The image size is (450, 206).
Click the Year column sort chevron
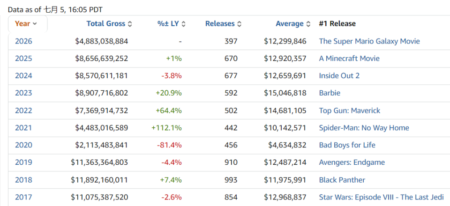click(x=35, y=24)
